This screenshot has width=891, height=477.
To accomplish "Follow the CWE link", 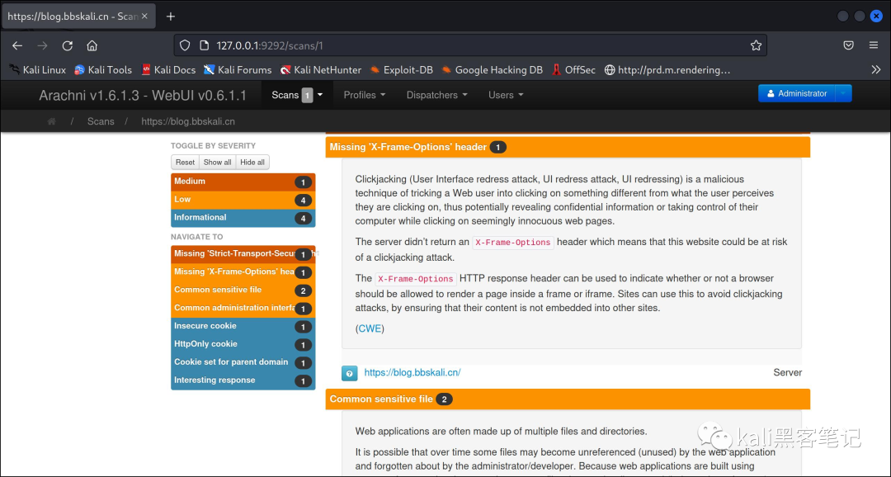I will tap(370, 328).
